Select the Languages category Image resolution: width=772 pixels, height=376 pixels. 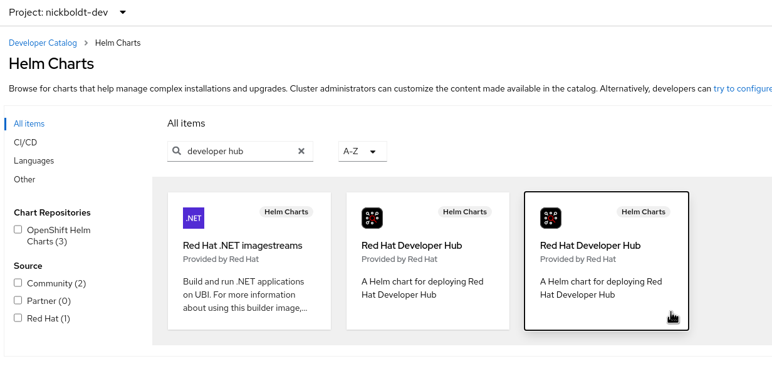coord(34,161)
